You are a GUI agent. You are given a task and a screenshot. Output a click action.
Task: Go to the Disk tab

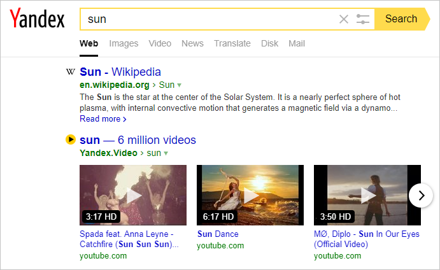coord(270,43)
